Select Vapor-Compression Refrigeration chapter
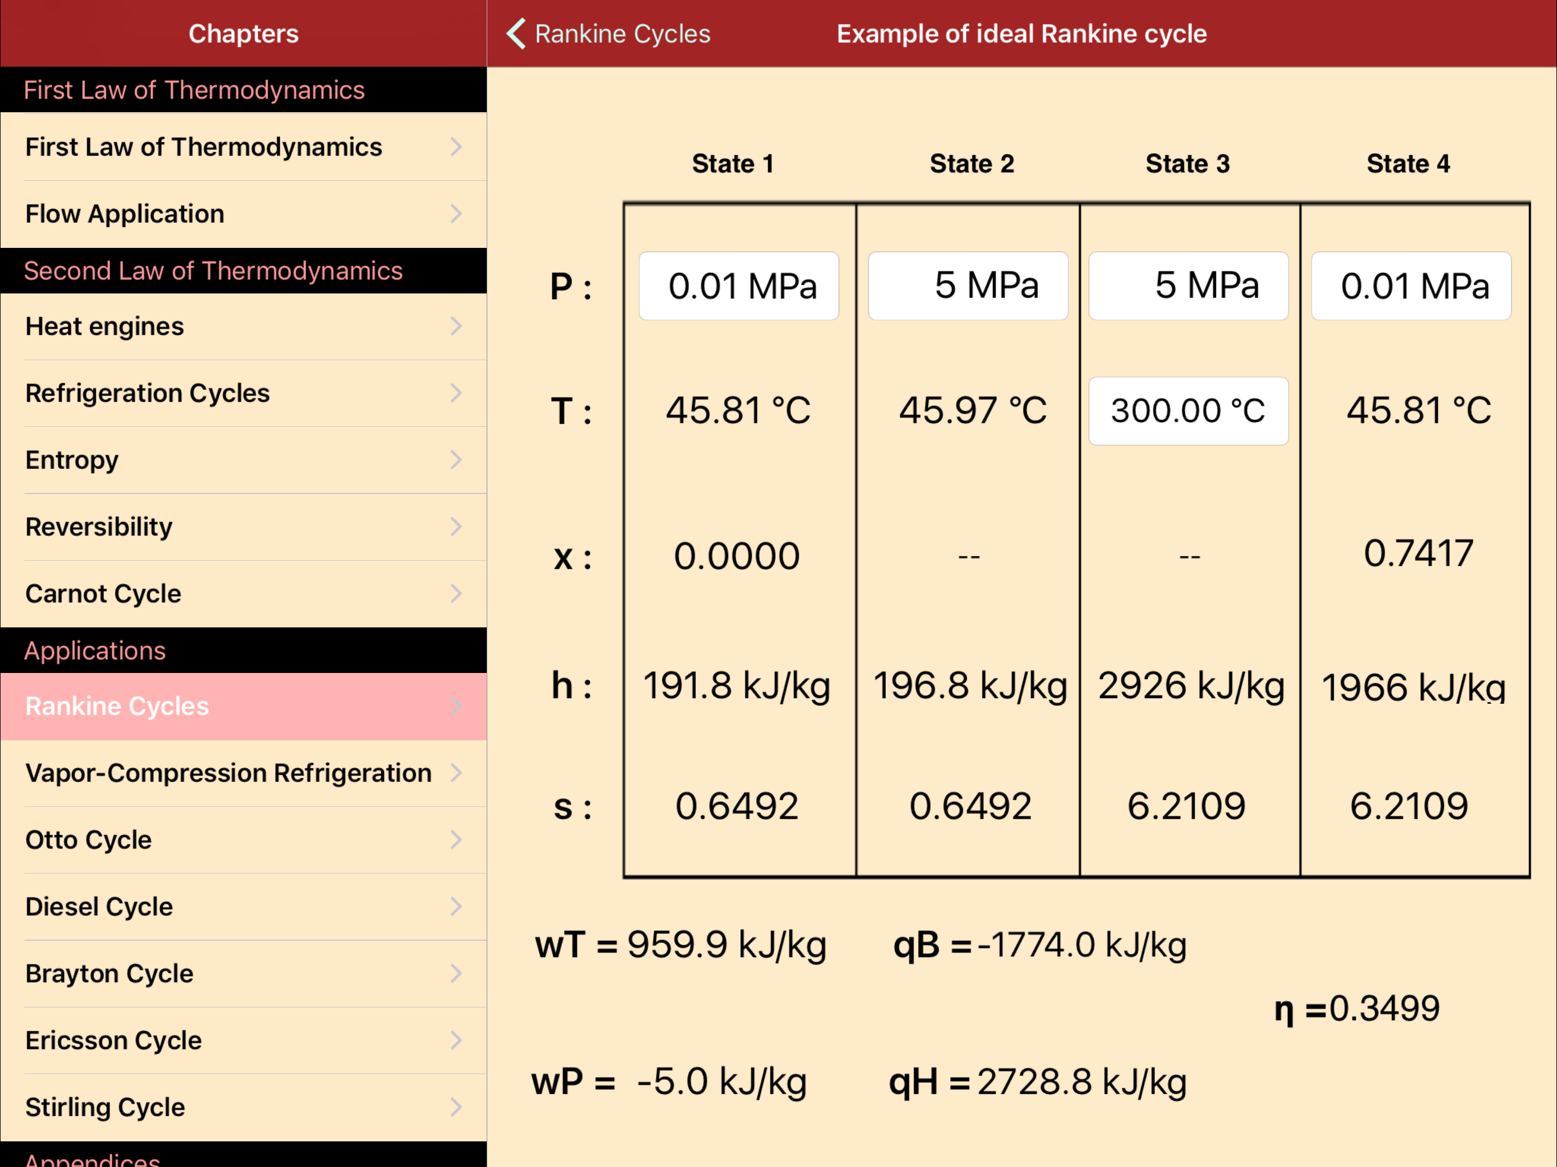 [x=228, y=773]
